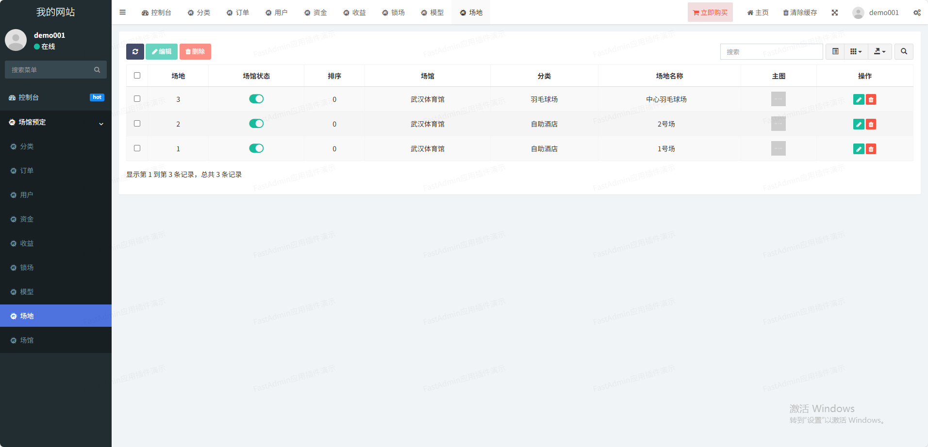Click the refresh table icon button
Image resolution: width=928 pixels, height=447 pixels.
click(x=135, y=51)
